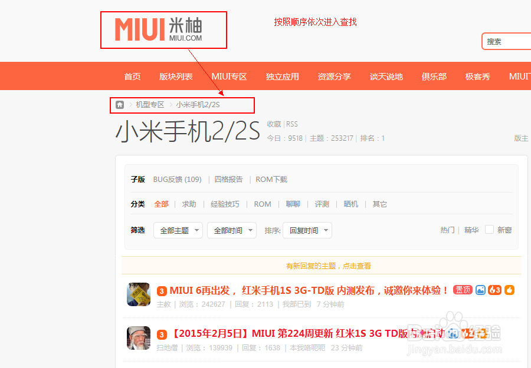This screenshot has height=368, width=531.
Task: Open avatar of poster 扫地僧
Action: coord(139,338)
